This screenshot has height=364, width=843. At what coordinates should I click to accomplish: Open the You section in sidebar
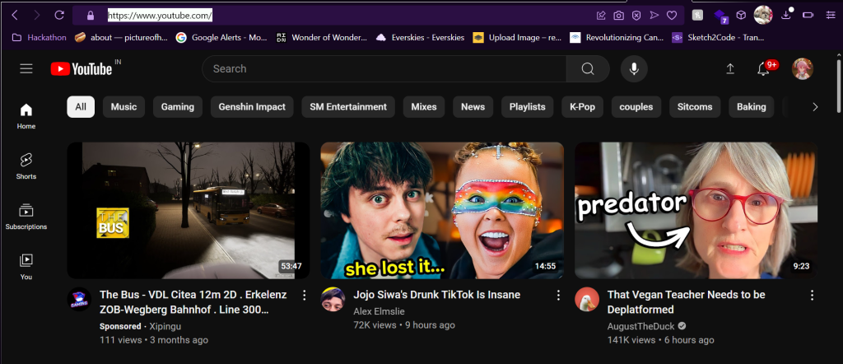click(26, 265)
